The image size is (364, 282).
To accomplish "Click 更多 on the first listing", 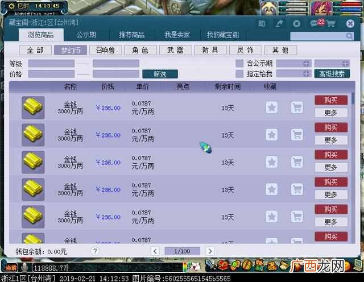I will pyautogui.click(x=331, y=113).
